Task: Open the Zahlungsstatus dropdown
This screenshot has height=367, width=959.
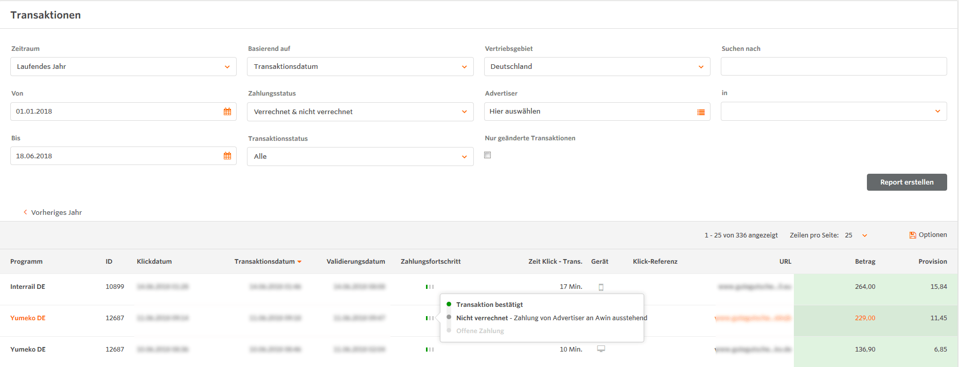Action: 360,112
